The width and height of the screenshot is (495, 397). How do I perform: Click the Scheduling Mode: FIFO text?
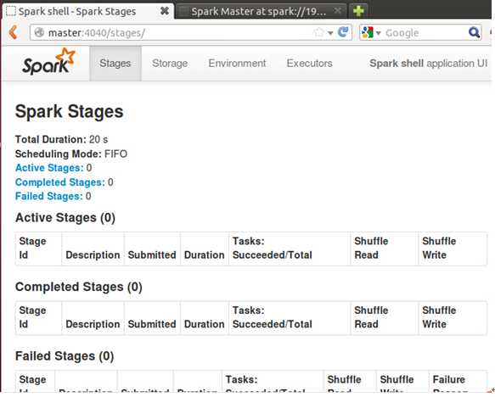(x=71, y=154)
